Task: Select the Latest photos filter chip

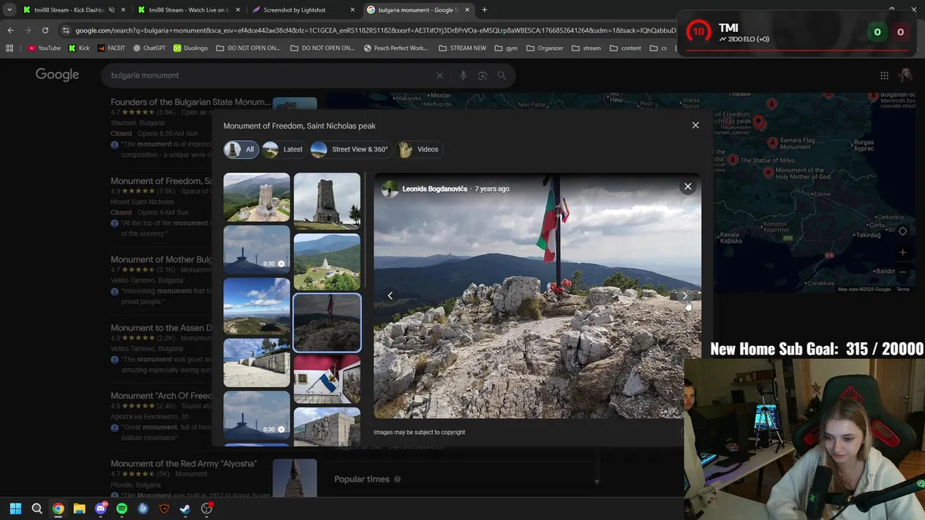Action: 283,149
